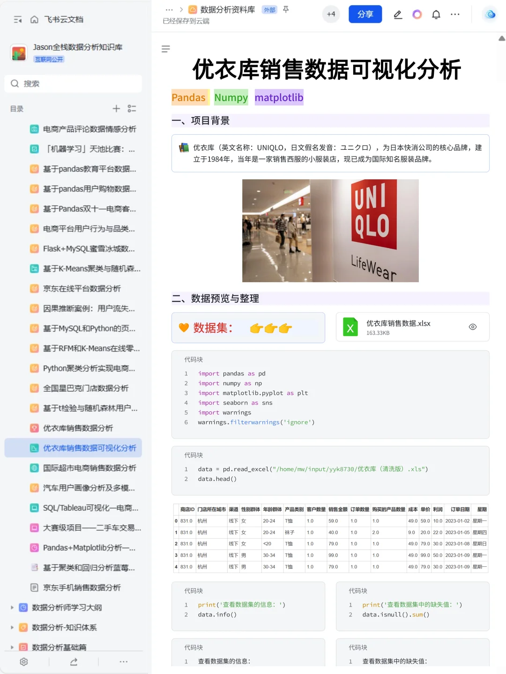Open sidebar settings gear icon
Viewport: 506px width, 674px height.
point(24,662)
